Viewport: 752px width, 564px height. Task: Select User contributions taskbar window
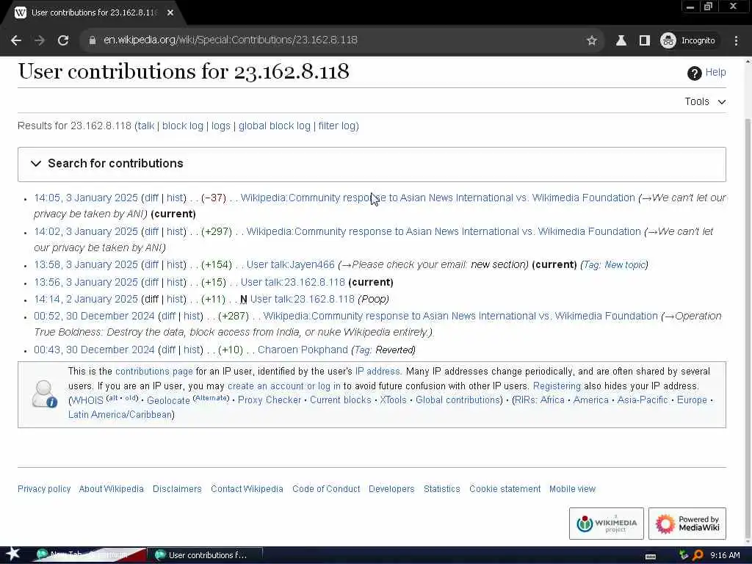tap(206, 555)
